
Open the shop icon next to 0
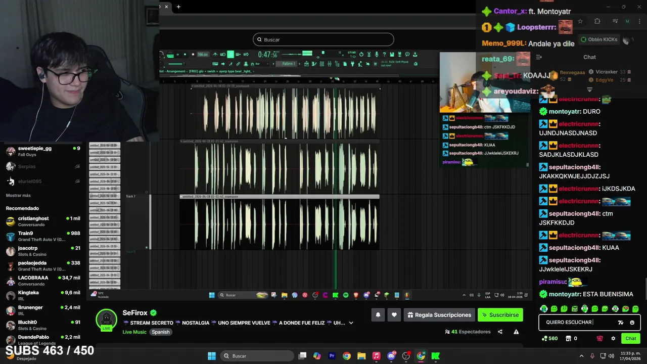(x=568, y=339)
